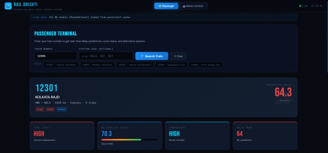This screenshot has height=153, width=328.
Task: Click the 64.3 predicted delay value
Action: click(x=283, y=92)
